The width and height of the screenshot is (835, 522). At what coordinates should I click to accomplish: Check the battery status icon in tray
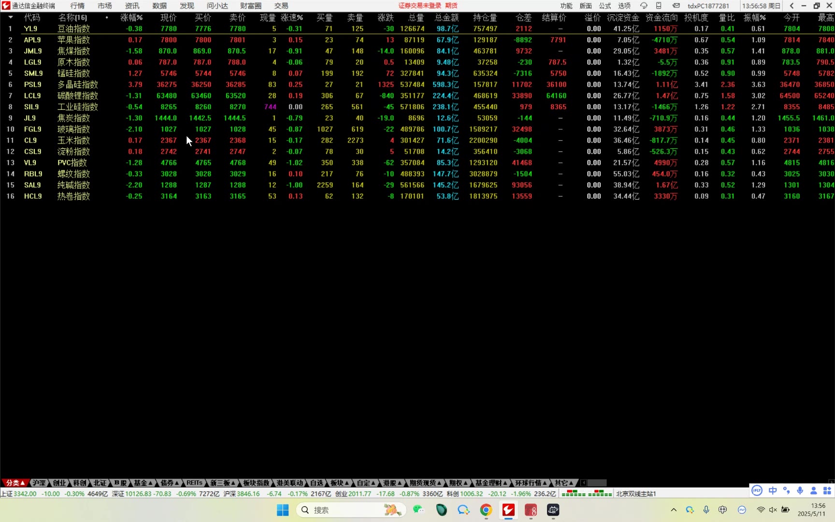pyautogui.click(x=785, y=510)
